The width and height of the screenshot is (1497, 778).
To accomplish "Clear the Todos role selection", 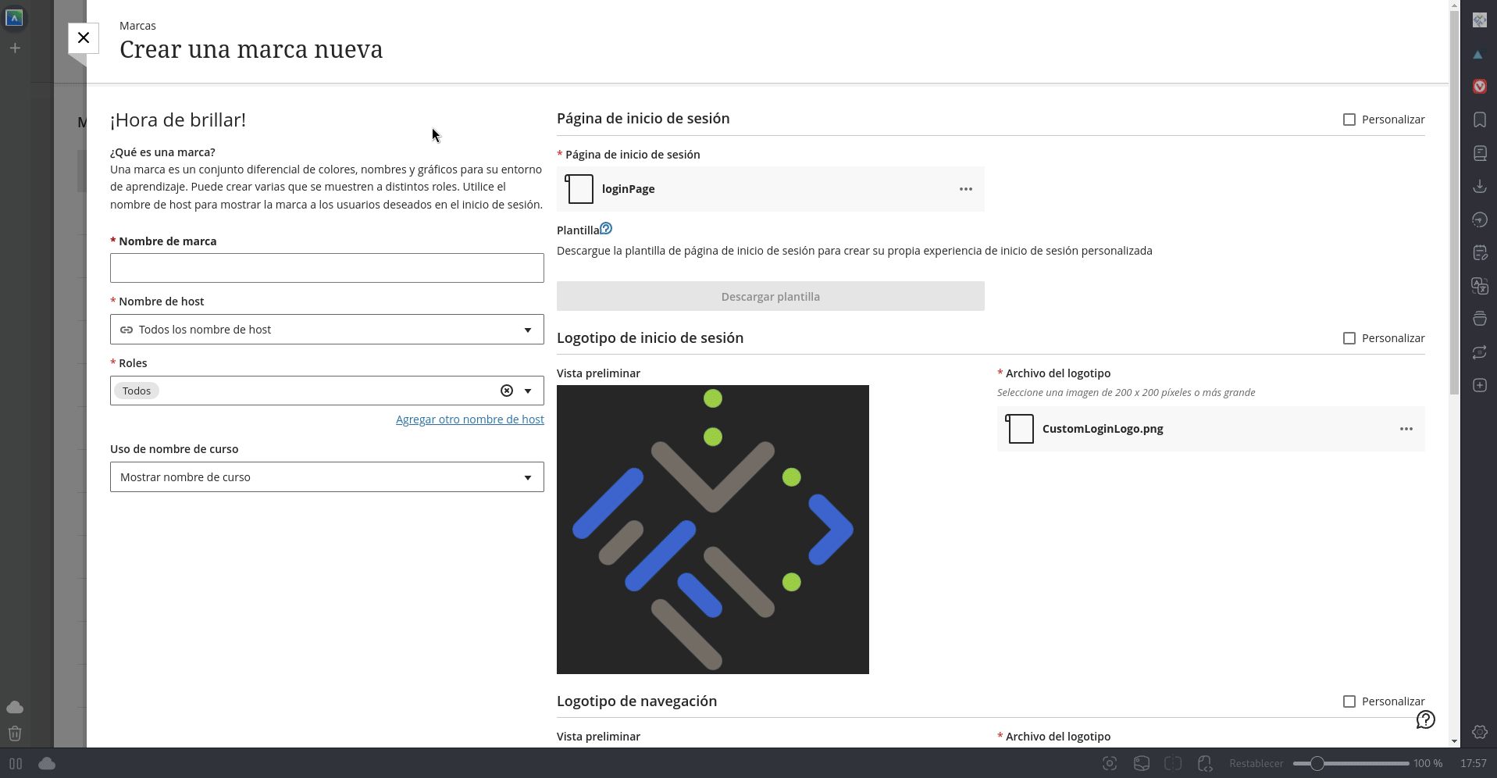I will click(x=507, y=391).
